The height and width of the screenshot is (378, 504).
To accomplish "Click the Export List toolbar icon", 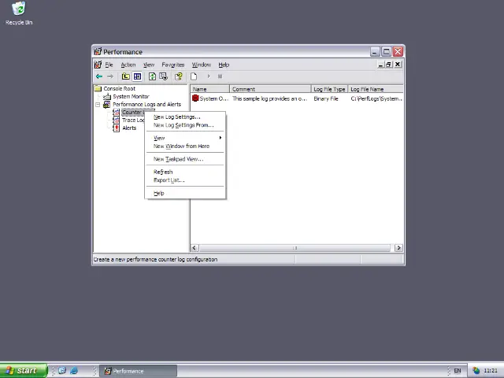I will coord(163,76).
